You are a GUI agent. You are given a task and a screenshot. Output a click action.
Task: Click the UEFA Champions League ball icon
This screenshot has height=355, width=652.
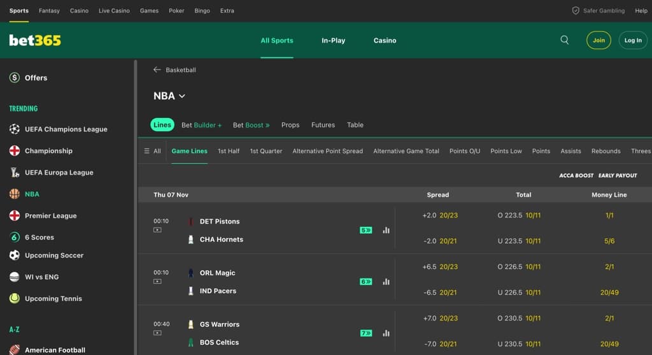(x=15, y=129)
